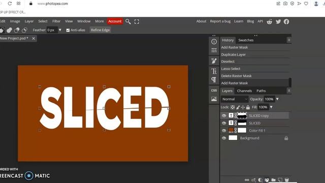Open the Blog link
The width and height of the screenshot is (325, 183).
(250, 21)
